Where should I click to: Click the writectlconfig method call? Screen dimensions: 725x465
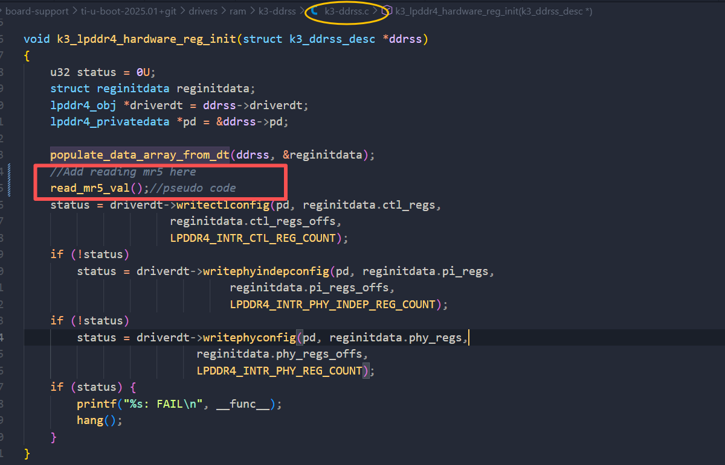224,205
